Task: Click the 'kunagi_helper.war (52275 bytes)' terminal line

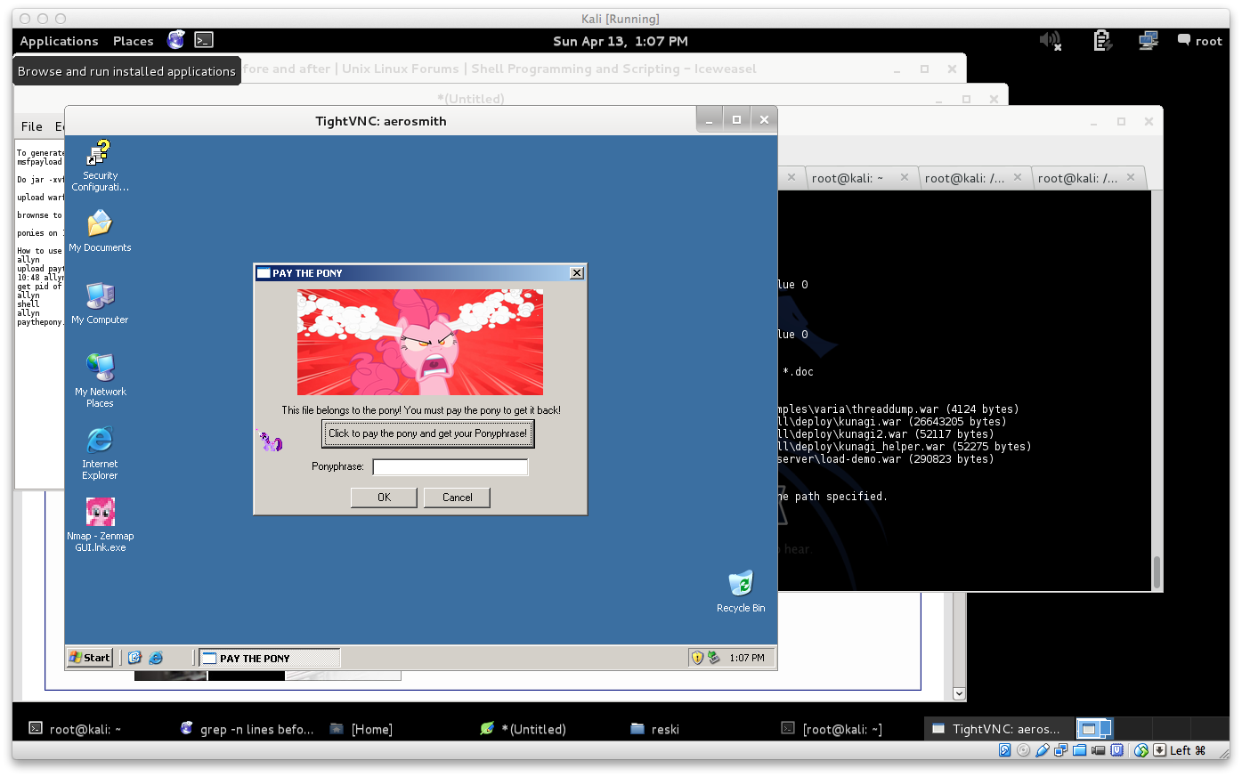Action: (x=905, y=447)
